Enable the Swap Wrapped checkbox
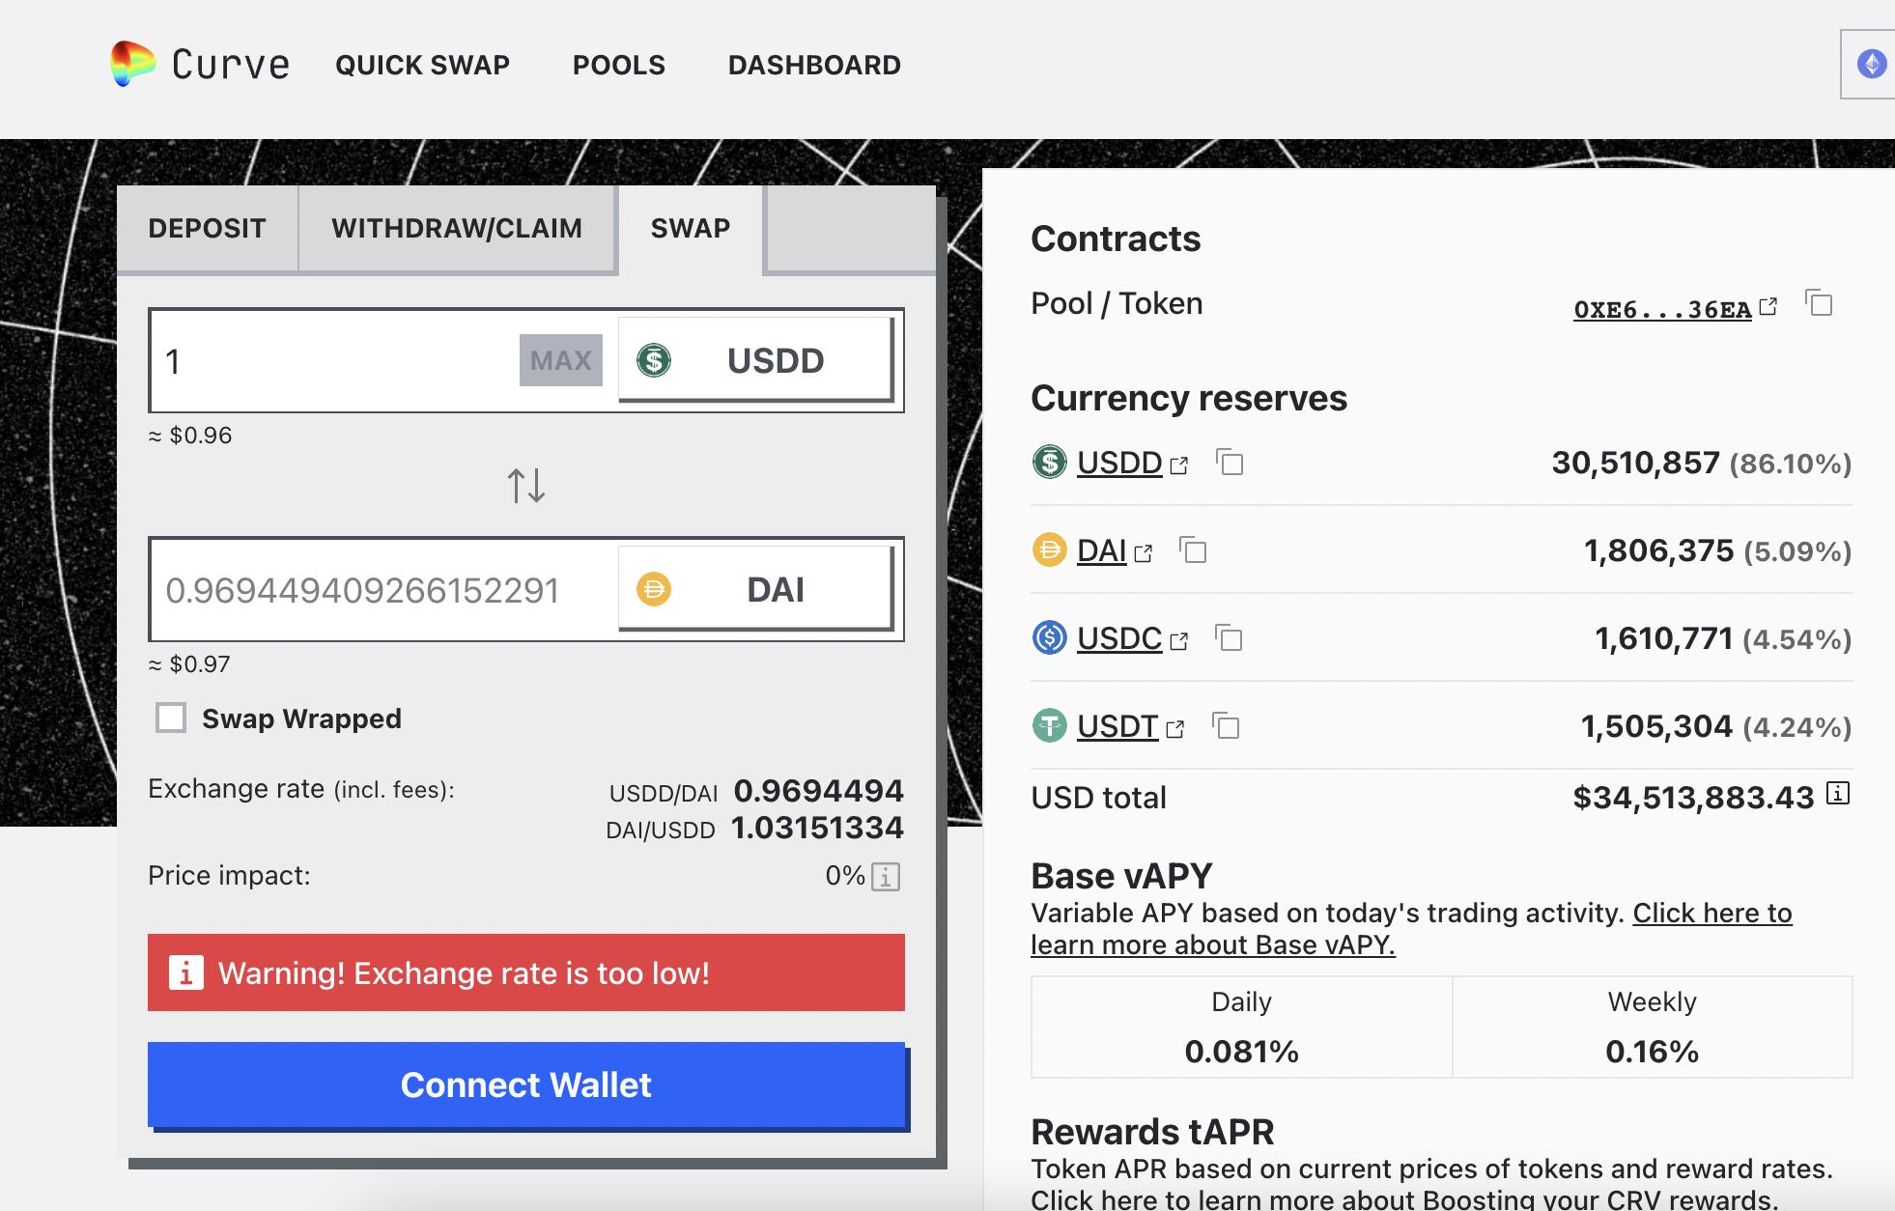This screenshot has width=1895, height=1211. click(x=171, y=718)
